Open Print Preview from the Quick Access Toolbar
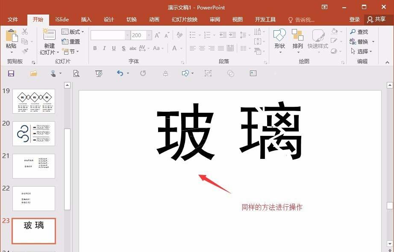 76,73
